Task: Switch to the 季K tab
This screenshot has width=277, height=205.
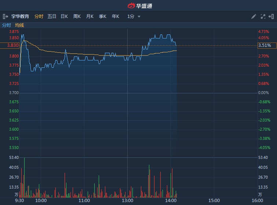Action: [x=102, y=16]
